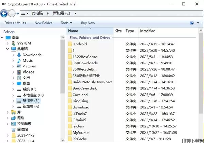The width and height of the screenshot is (204, 143).
Task: Collapse the 此电脑 tree node
Action: [x=8, y=49]
